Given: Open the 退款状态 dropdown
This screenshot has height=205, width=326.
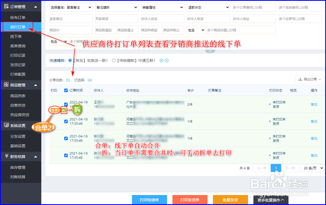Looking at the screenshot, I should click(208, 7).
